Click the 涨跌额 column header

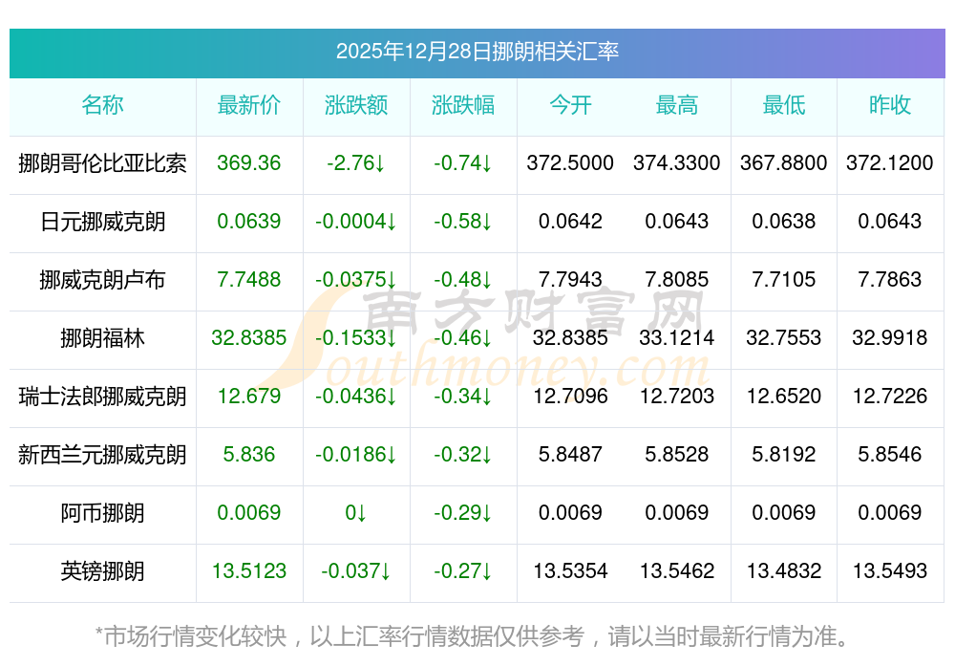coord(356,106)
